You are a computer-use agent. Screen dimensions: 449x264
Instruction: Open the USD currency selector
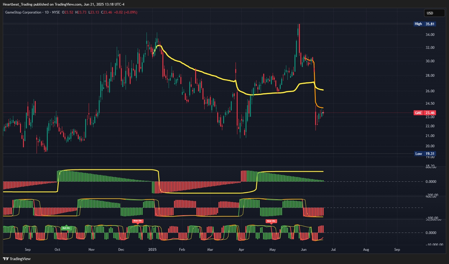434,13
